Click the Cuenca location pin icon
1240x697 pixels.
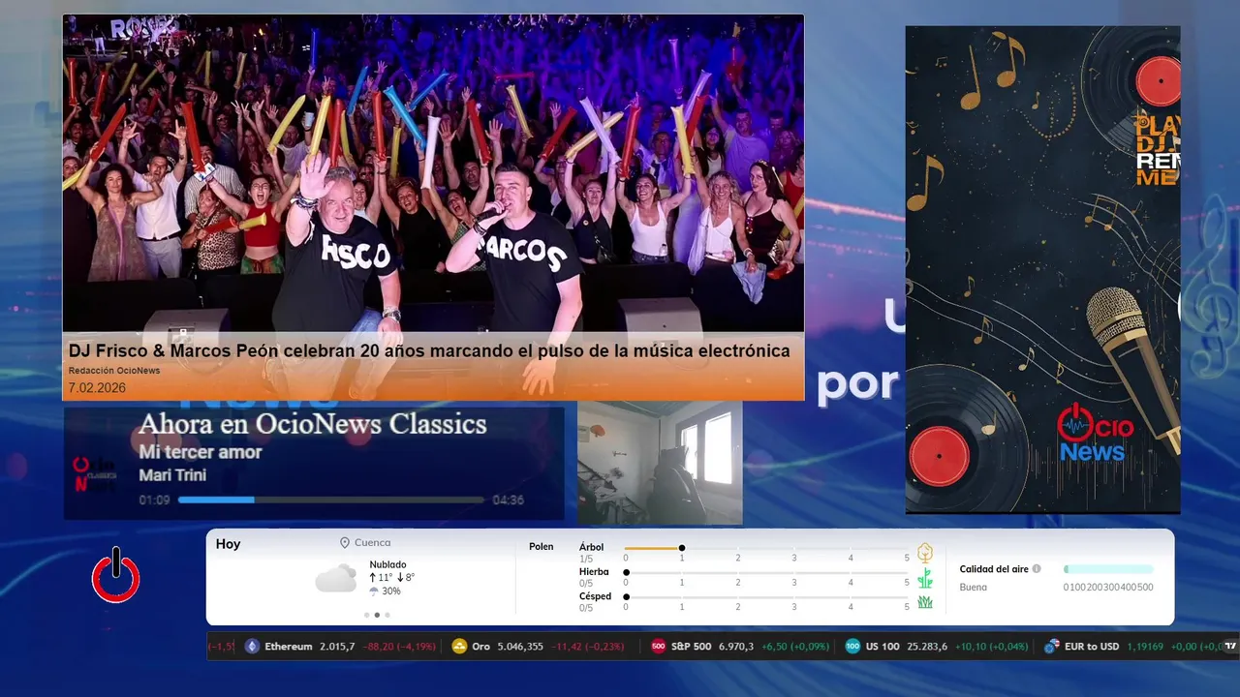[x=345, y=543]
